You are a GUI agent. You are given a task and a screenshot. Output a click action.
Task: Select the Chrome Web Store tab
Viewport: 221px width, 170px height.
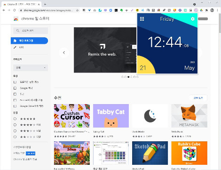pos(22,4)
